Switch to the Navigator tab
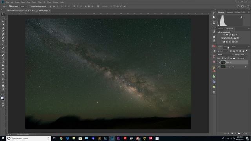The image size is (251, 141). click(x=229, y=12)
